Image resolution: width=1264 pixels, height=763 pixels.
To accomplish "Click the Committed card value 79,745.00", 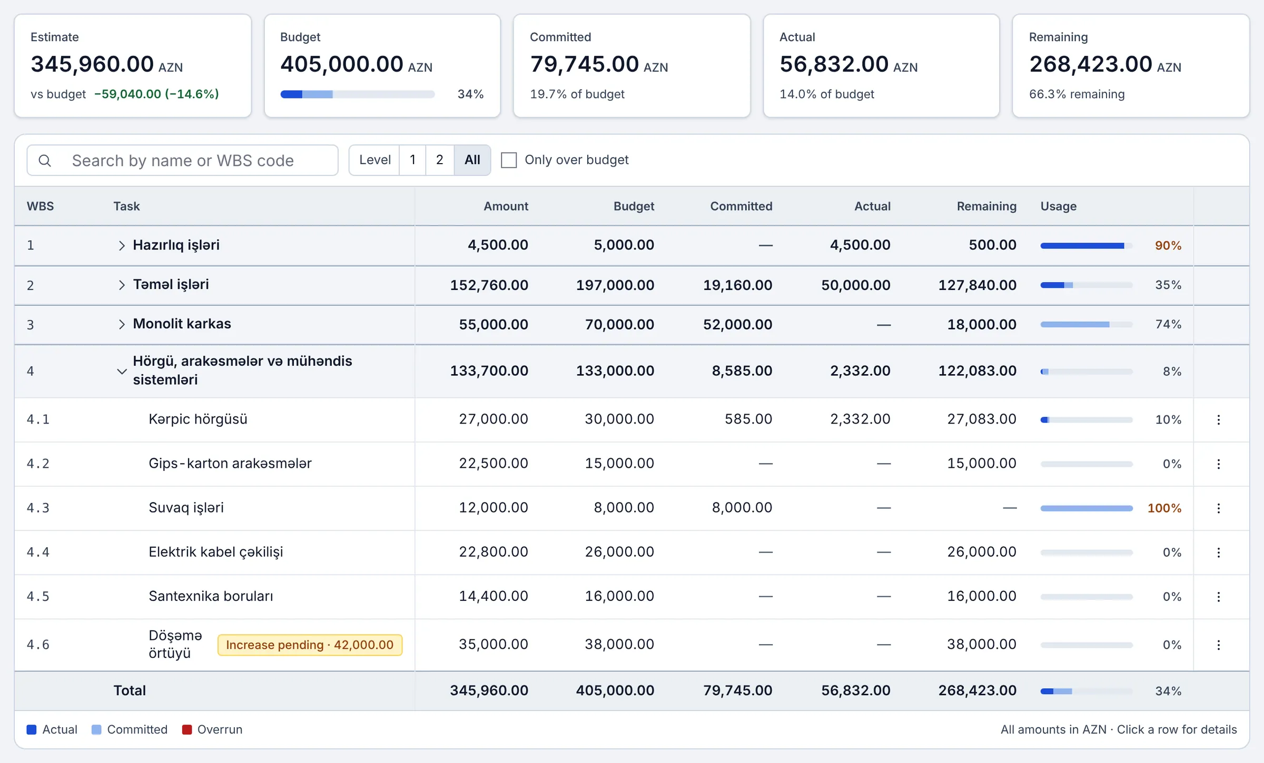I will tap(585, 64).
